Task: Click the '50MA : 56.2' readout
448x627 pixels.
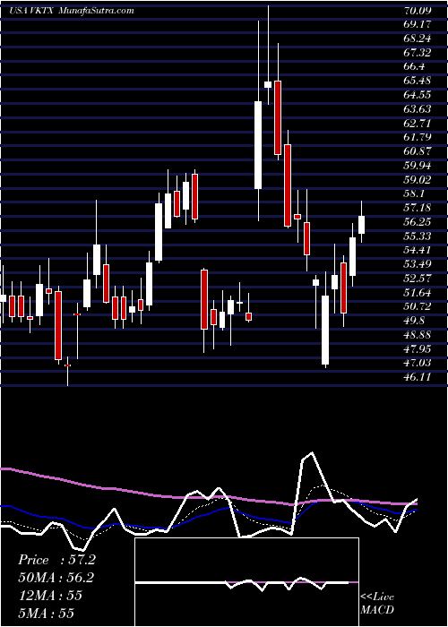Action: pos(56,578)
